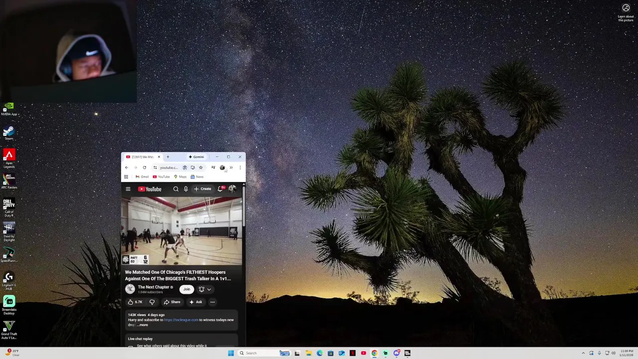
Task: Click the youtube.c... address bar
Action: (x=168, y=168)
